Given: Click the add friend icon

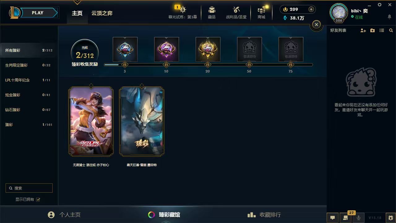Looking at the screenshot, I should point(363,30).
